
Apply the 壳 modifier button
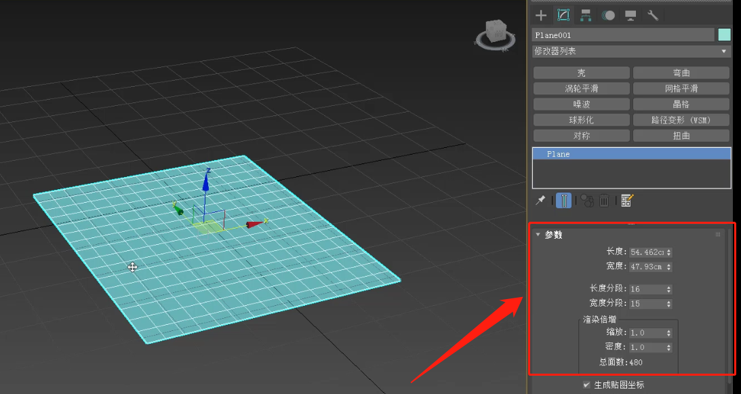click(581, 73)
